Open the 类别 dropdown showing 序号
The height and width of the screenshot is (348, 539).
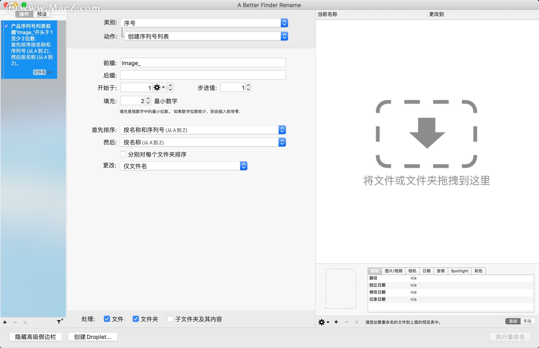pyautogui.click(x=204, y=23)
